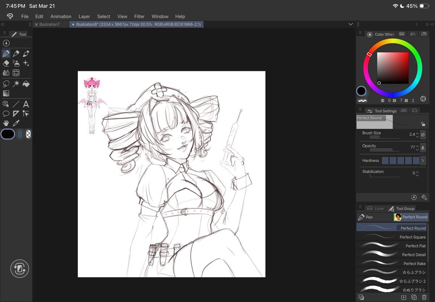Click the hue ring of the color wheel

click(393, 68)
